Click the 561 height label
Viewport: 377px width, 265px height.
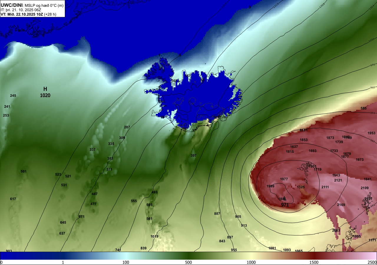(149, 219)
